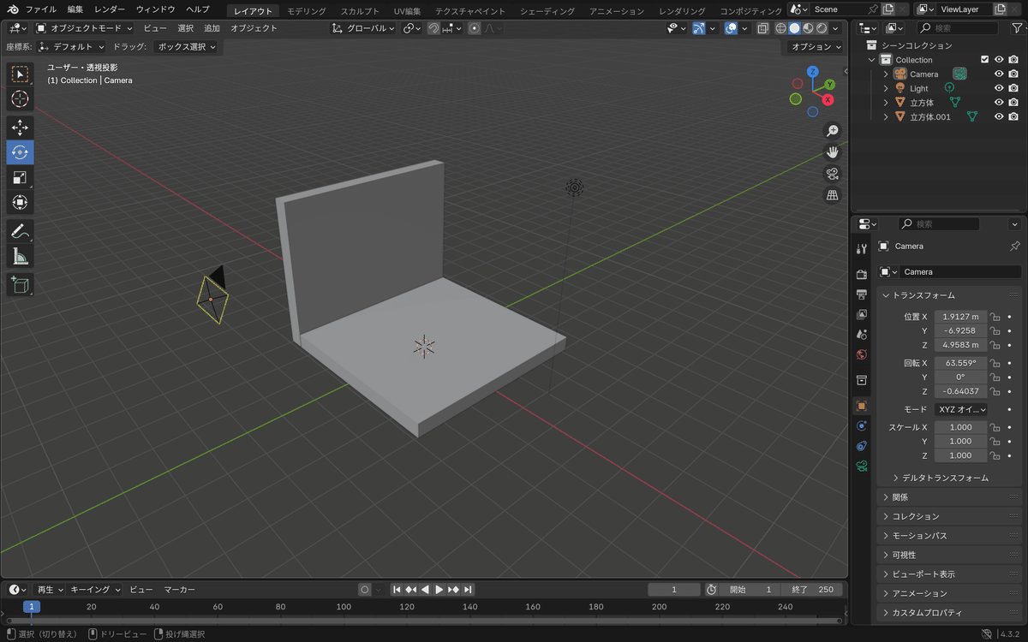Toggle X-ray display in viewport header
Viewport: 1028px width, 642px height.
click(762, 28)
